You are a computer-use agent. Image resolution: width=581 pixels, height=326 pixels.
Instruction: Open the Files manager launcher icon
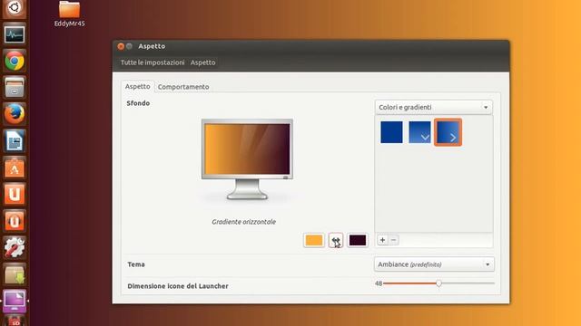point(15,88)
